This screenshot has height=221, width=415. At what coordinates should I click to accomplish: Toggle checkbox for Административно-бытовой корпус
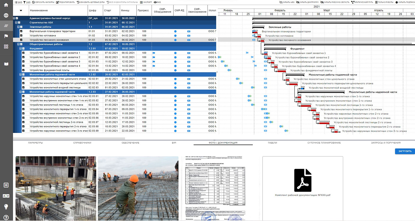coord(17,18)
